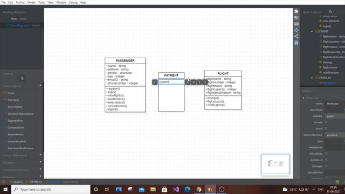Select the Directed Association tool

(x=20, y=114)
